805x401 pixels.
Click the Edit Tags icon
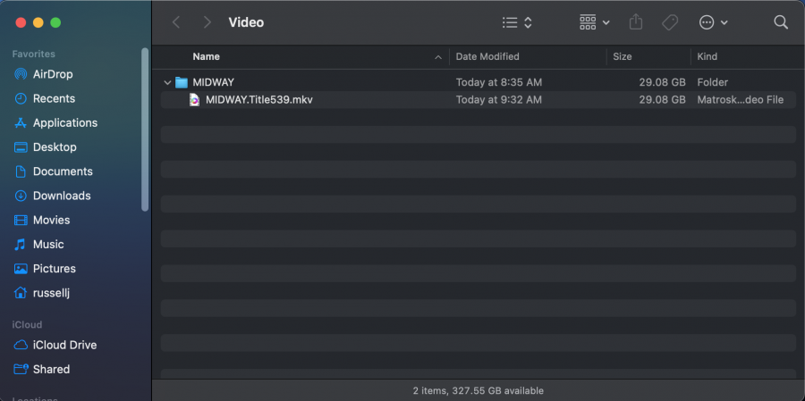click(670, 22)
